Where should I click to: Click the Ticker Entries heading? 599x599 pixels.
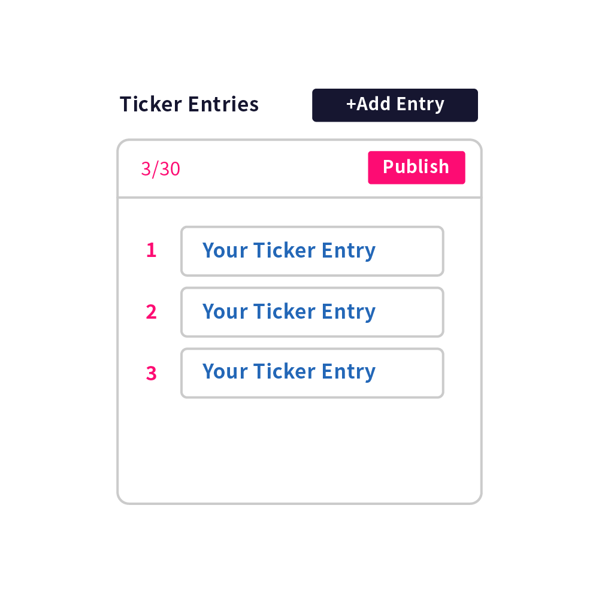click(x=189, y=104)
